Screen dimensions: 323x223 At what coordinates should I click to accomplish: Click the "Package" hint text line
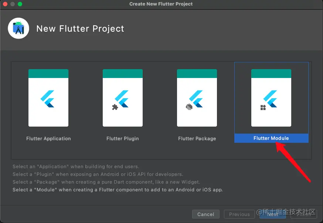click(x=106, y=182)
